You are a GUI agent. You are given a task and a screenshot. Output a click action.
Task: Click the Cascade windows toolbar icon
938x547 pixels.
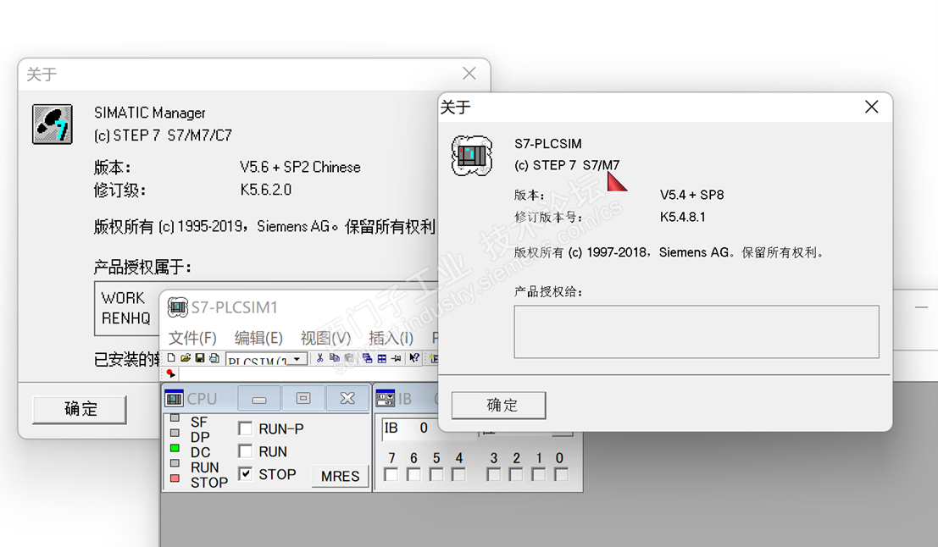[x=367, y=358]
